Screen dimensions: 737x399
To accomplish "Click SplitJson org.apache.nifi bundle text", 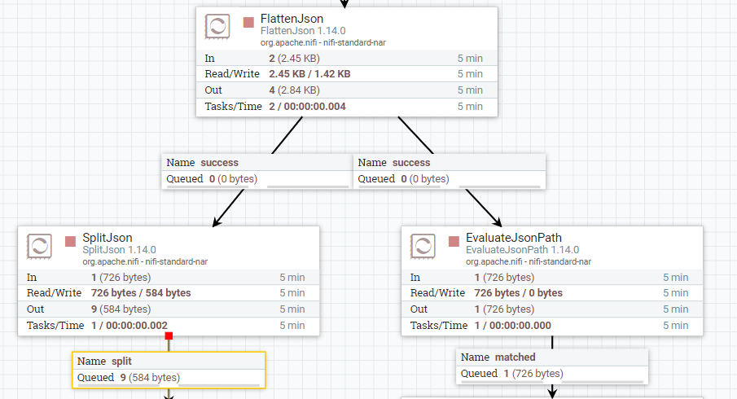I will (x=145, y=261).
